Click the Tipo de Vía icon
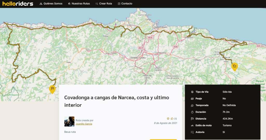The width and height of the screenshot is (266, 140). pos(192,92)
